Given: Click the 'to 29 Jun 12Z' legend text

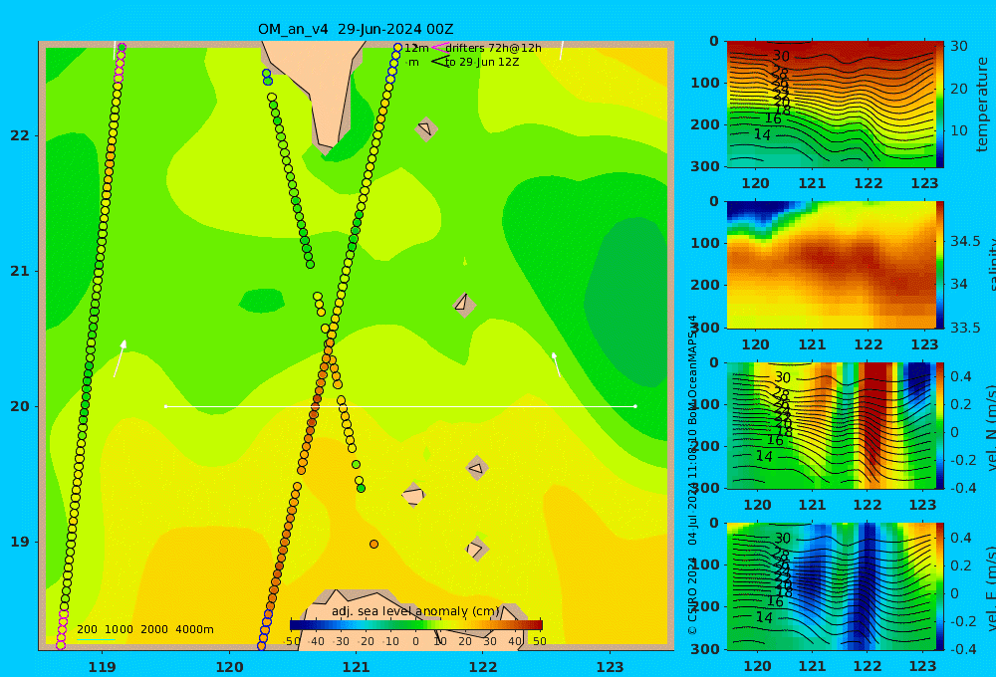Looking at the screenshot, I should coord(482,63).
